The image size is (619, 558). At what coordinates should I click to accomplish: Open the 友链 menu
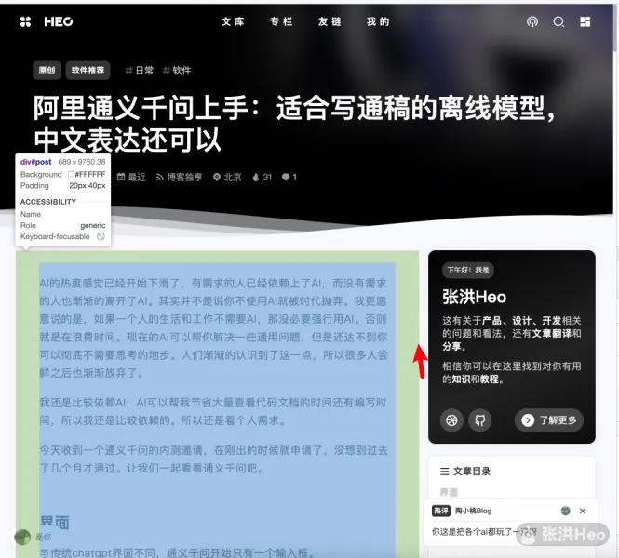click(x=330, y=21)
